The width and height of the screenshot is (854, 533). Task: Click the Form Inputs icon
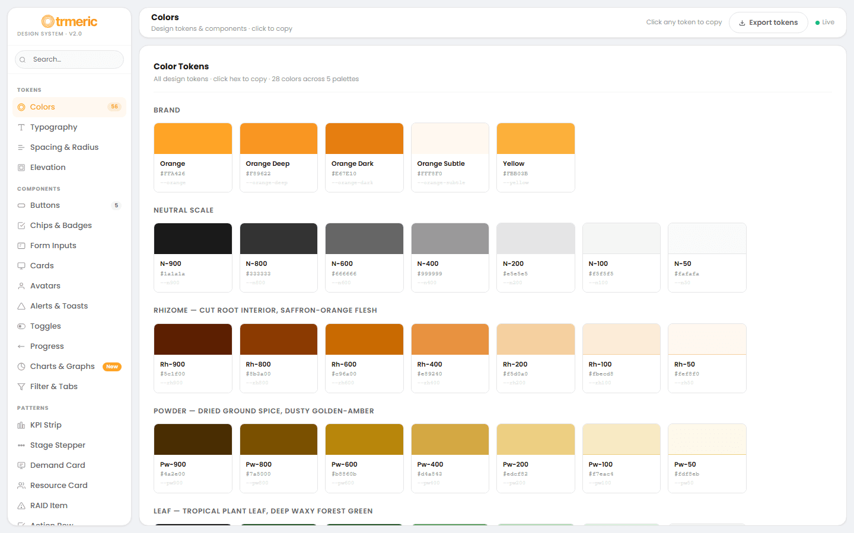21,246
